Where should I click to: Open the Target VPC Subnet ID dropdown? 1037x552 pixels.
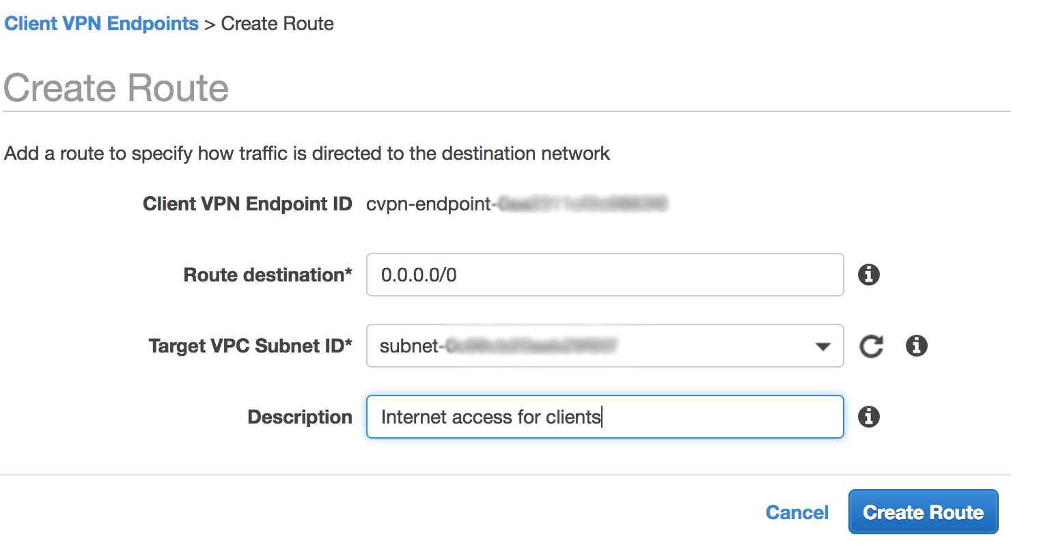[605, 346]
